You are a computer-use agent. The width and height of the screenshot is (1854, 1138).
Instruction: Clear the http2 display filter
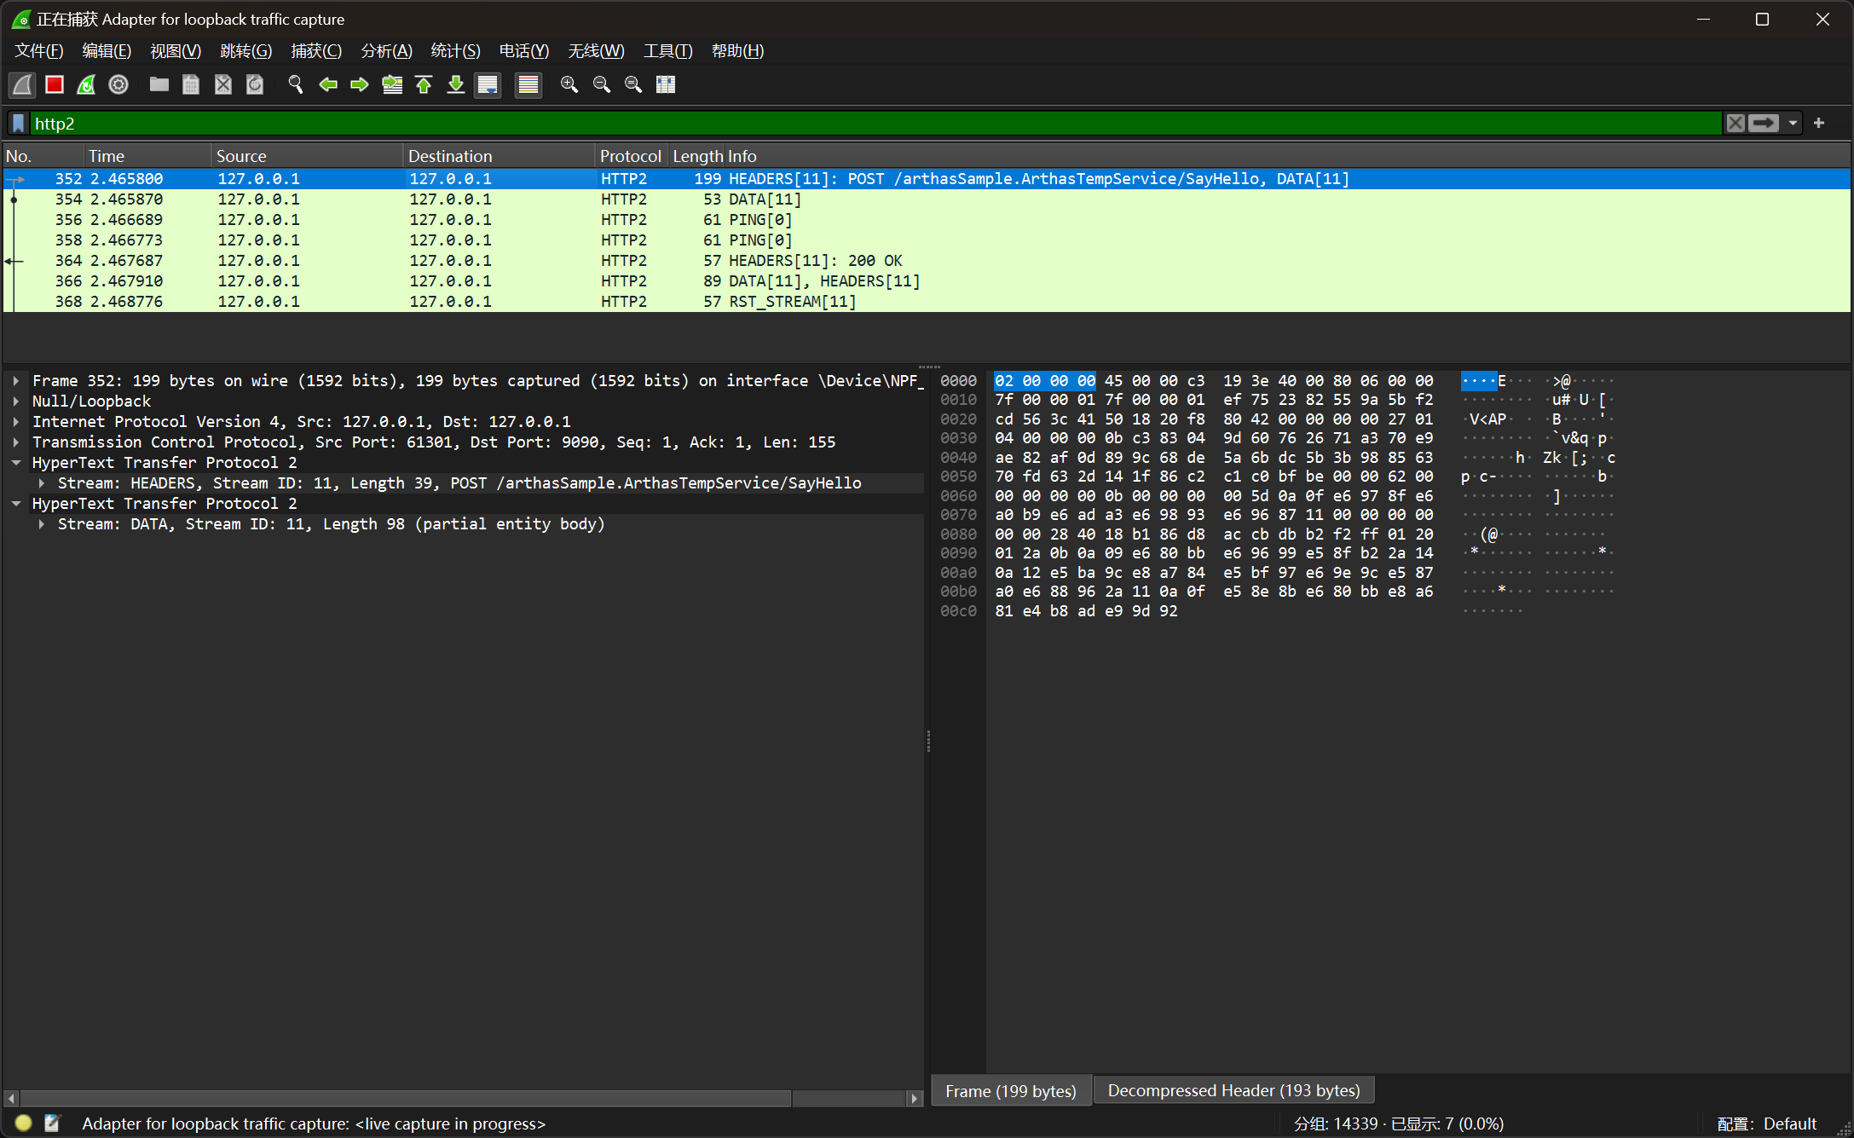[x=1736, y=124]
